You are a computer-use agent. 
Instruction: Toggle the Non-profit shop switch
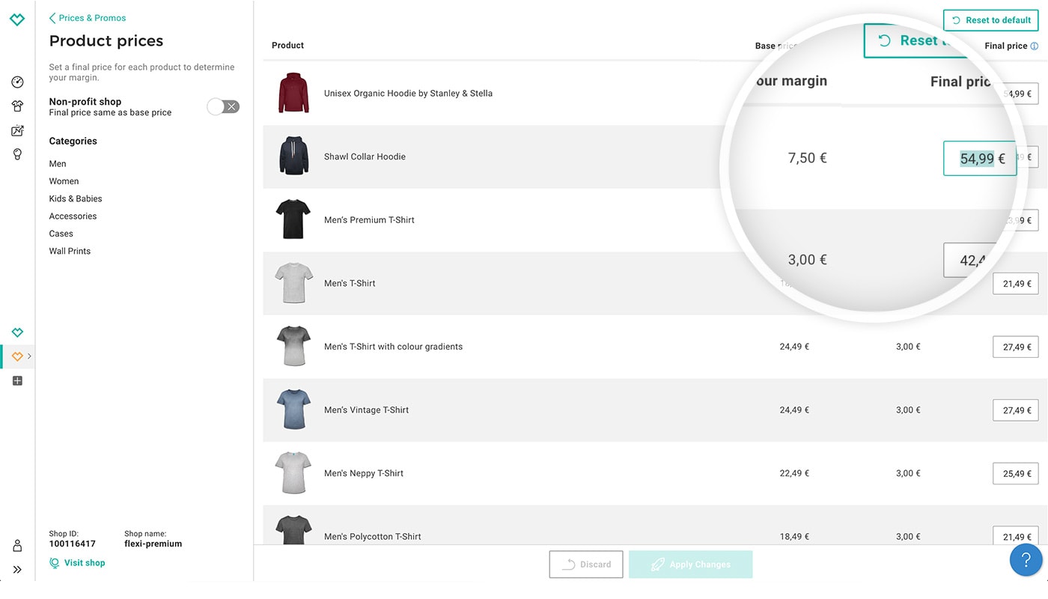(223, 107)
